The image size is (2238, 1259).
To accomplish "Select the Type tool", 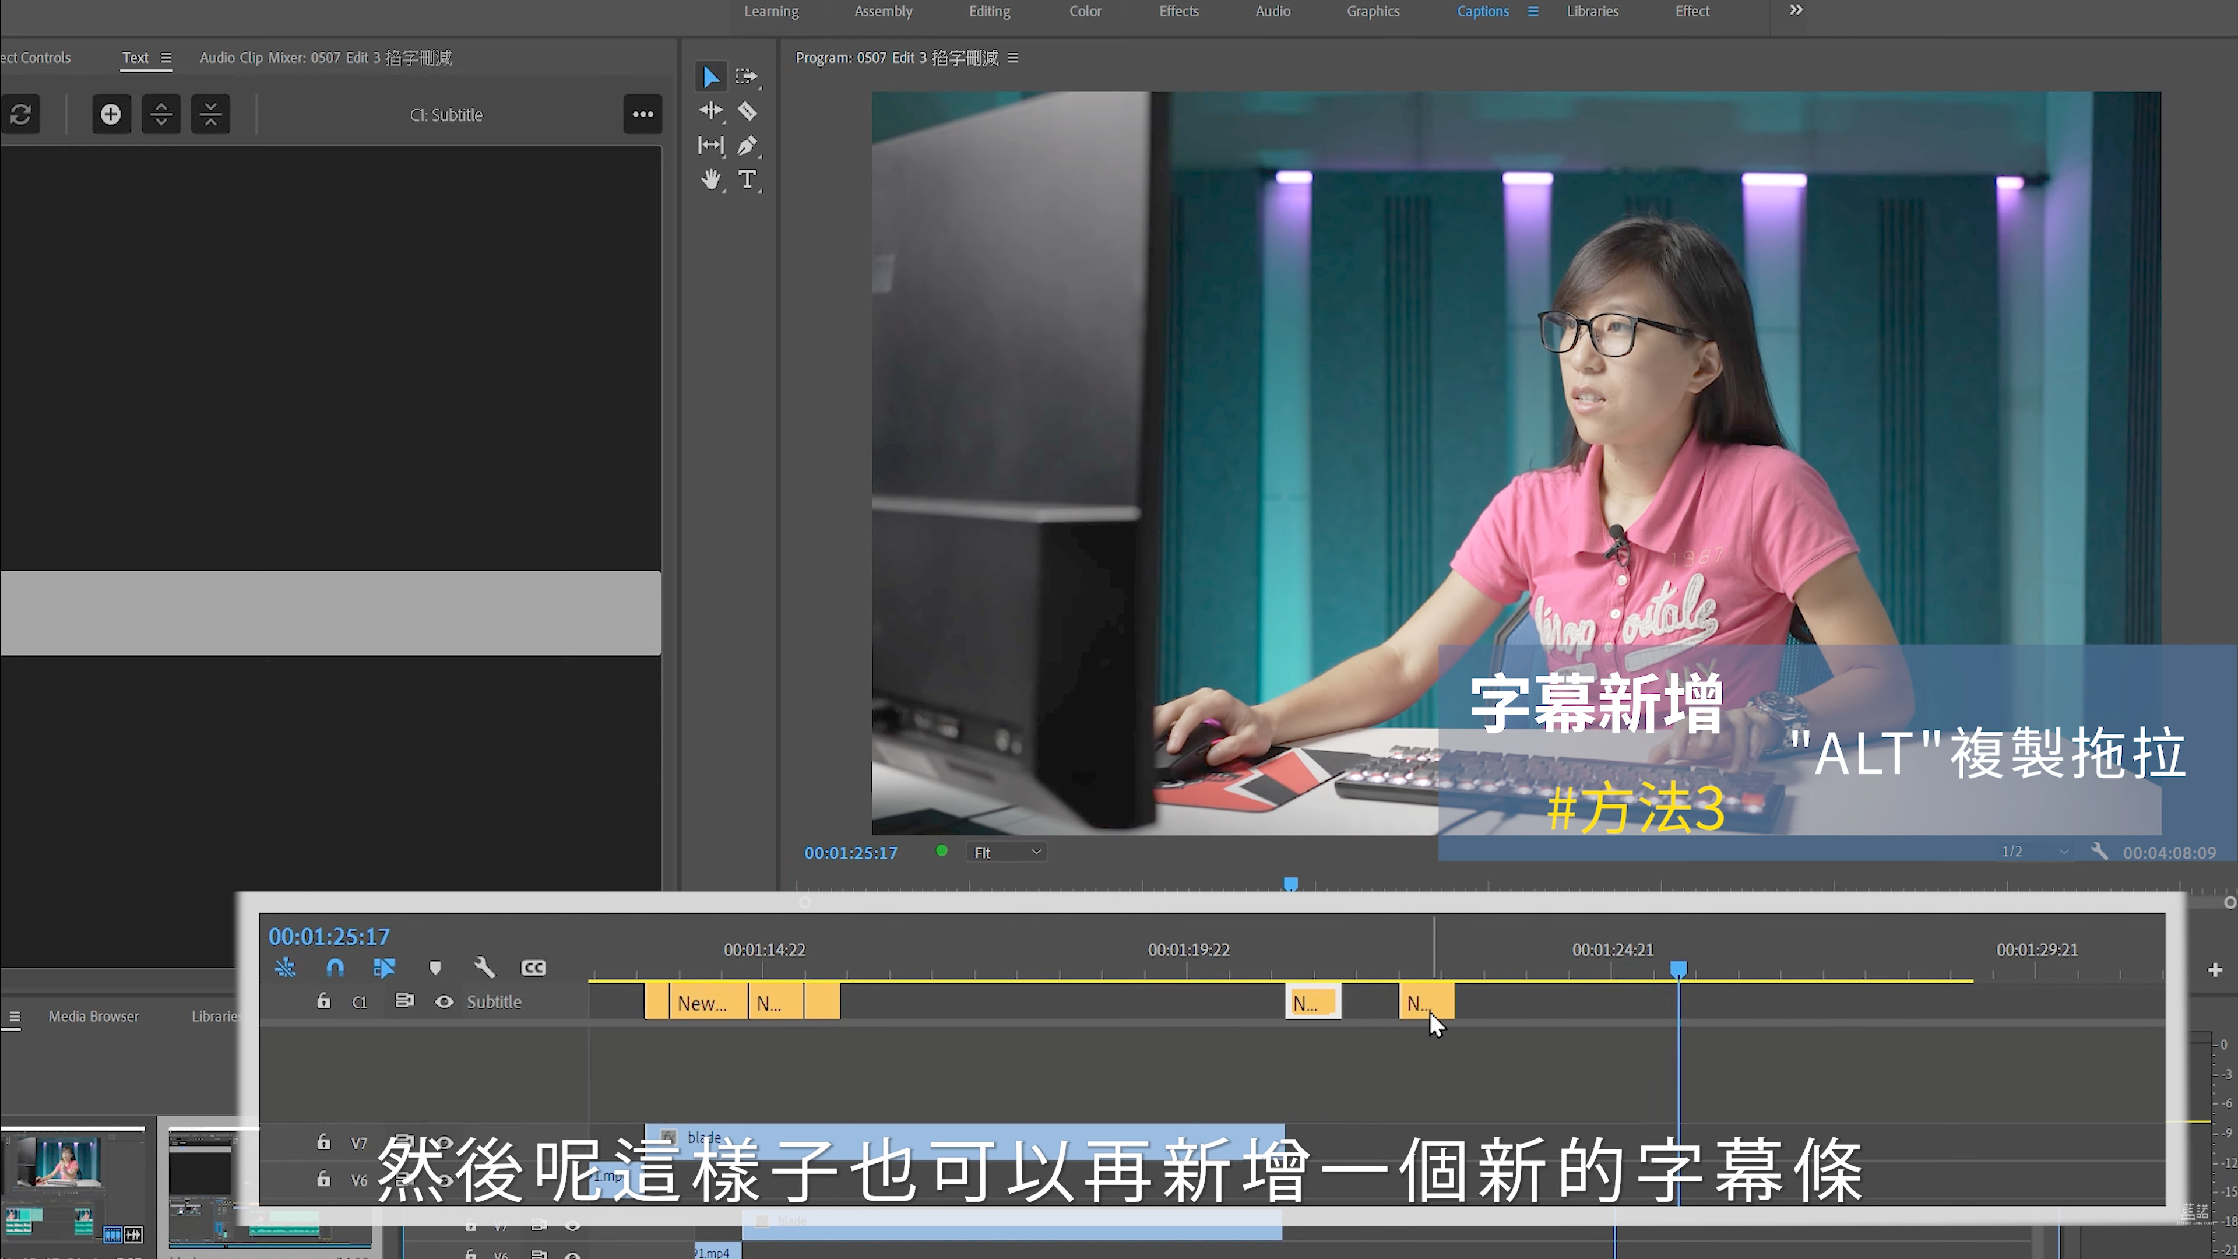I will (747, 180).
